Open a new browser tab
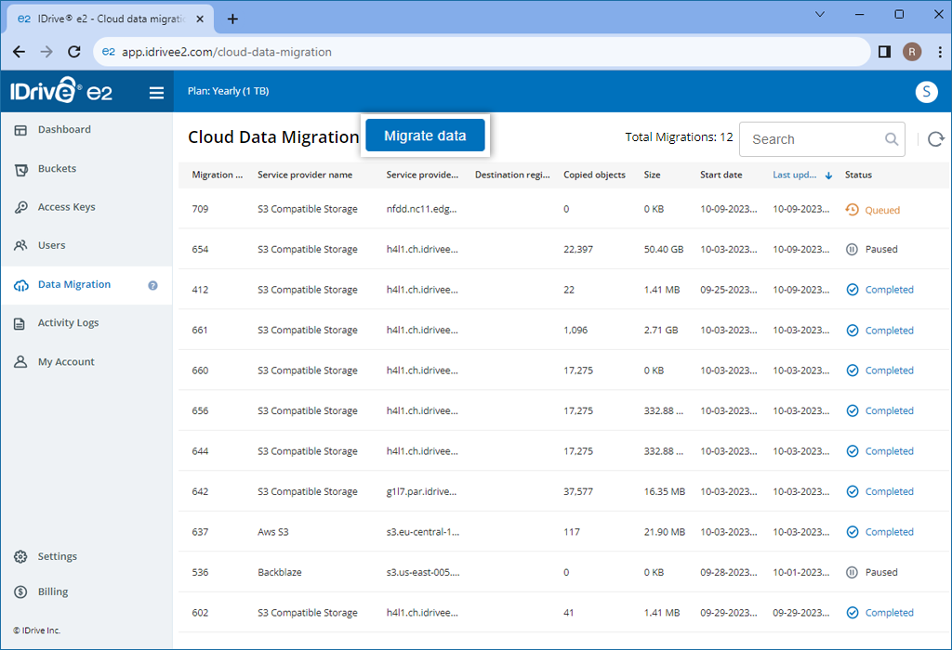The image size is (952, 650). 231,17
